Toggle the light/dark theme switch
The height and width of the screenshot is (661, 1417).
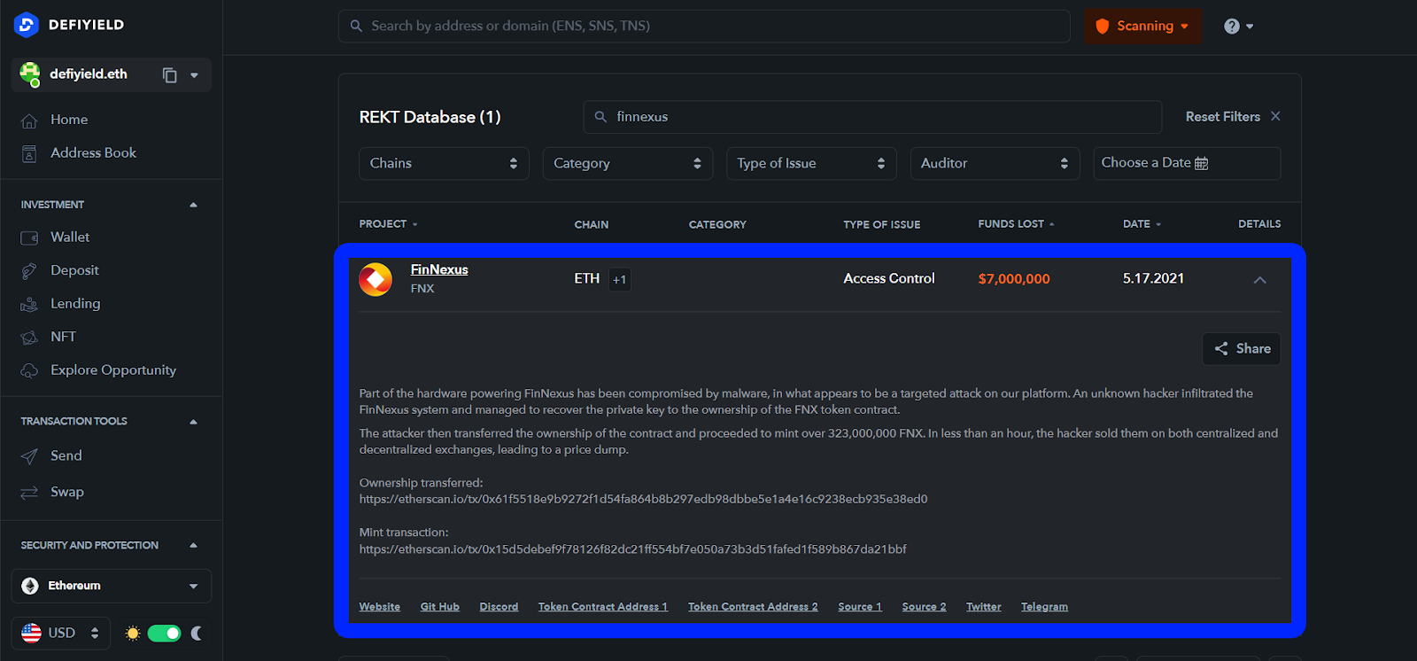164,633
